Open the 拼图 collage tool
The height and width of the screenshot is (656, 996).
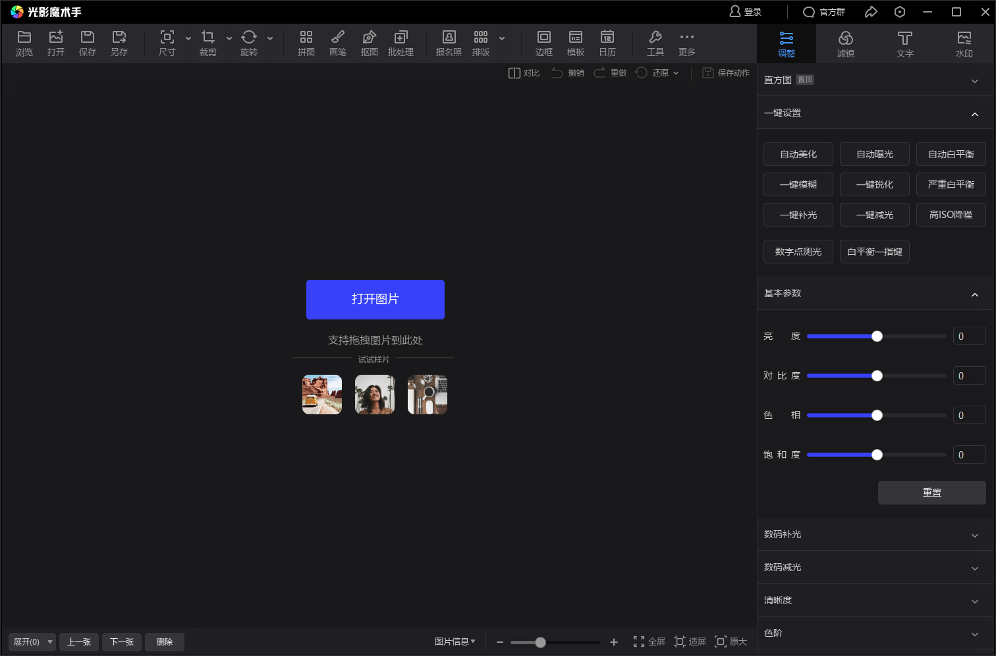pyautogui.click(x=306, y=43)
